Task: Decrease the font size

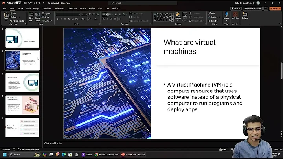Action: point(93,14)
